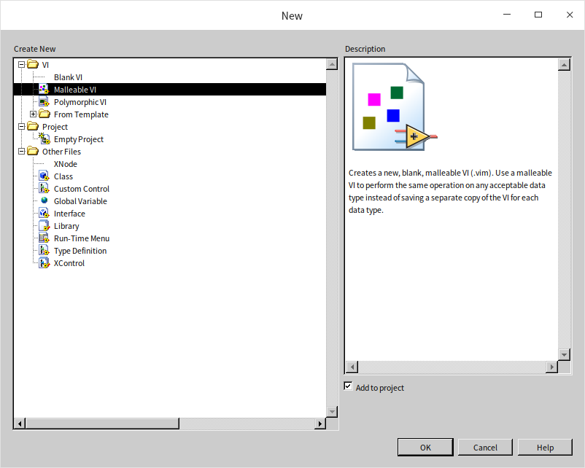Click the Run-Time Menu icon

(44, 238)
